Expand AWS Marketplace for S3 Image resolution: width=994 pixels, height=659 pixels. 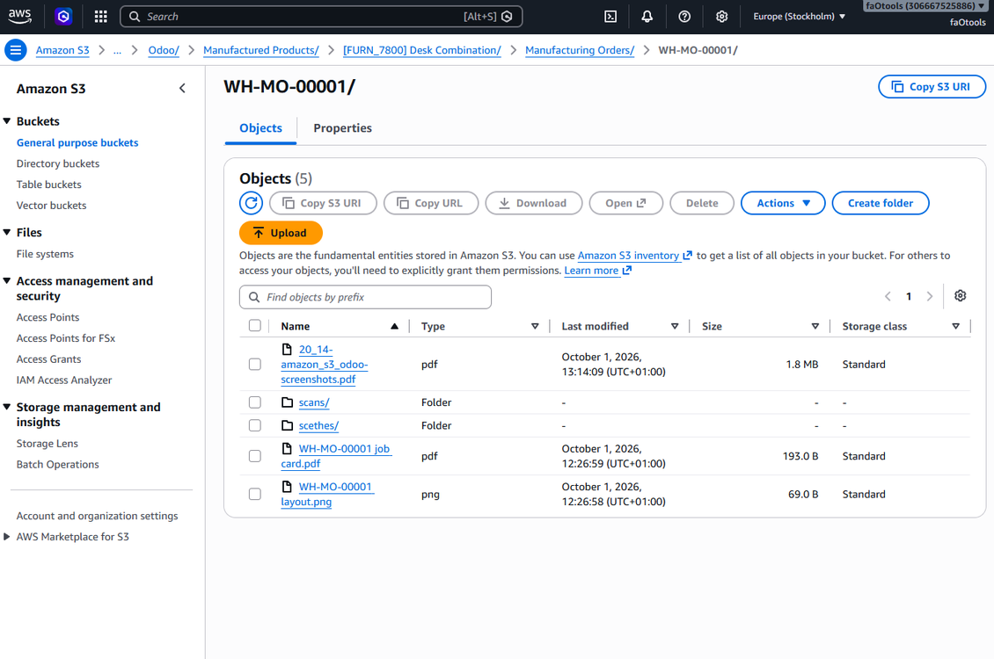pyautogui.click(x=7, y=537)
